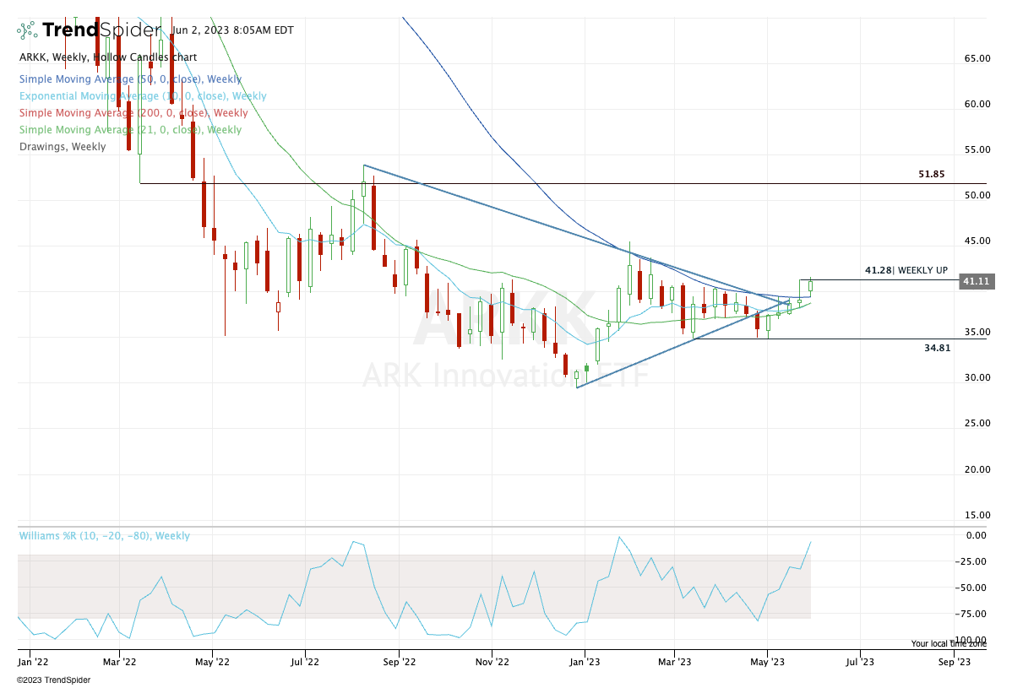Click the 0.00 Williams %R axis label
Screen dimensions: 1012x688
click(x=976, y=535)
